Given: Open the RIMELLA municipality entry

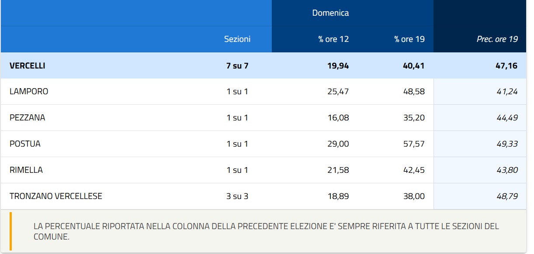Looking at the screenshot, I should (26, 170).
